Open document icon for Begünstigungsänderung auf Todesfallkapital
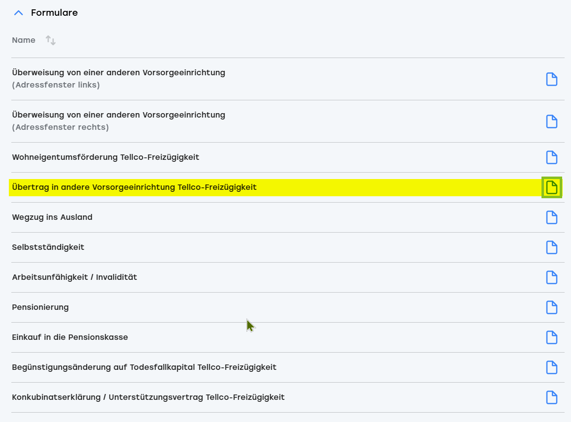 click(x=552, y=367)
